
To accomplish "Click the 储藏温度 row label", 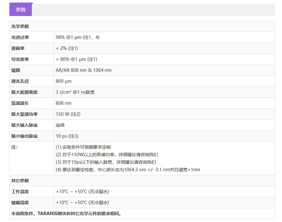I will [20, 203].
